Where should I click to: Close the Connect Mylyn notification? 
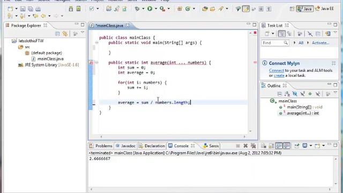click(333, 63)
